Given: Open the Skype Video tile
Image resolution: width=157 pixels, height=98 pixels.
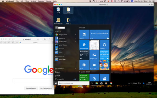Looking at the screenshot, I should [94, 65].
